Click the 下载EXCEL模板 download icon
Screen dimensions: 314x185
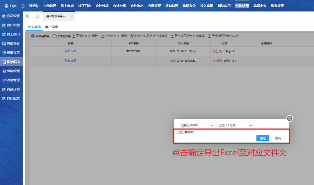coord(74,36)
